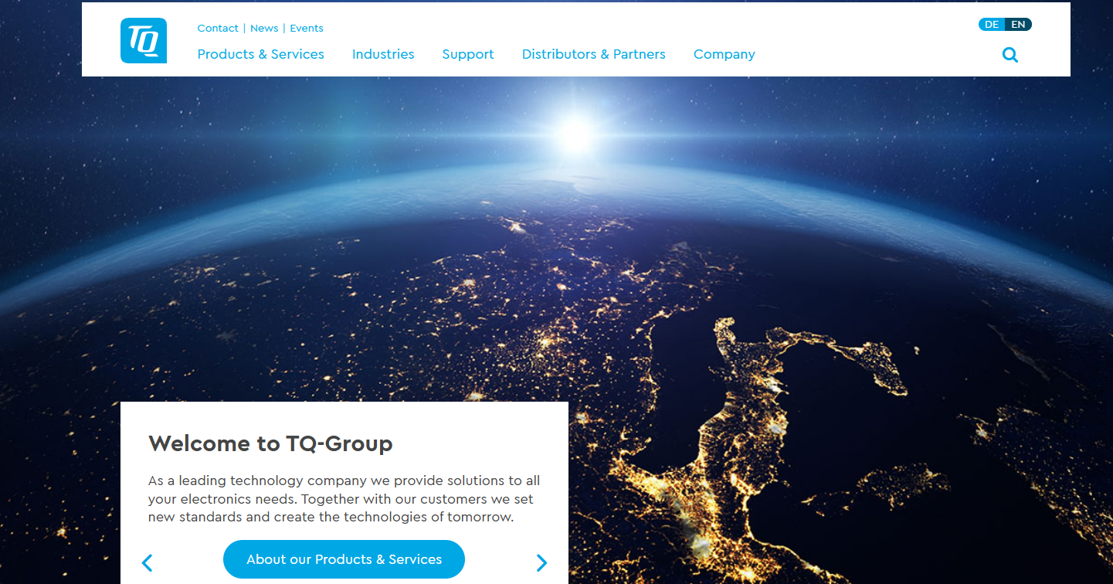Click the leading technology company paragraph
This screenshot has width=1113, height=584.
point(344,499)
